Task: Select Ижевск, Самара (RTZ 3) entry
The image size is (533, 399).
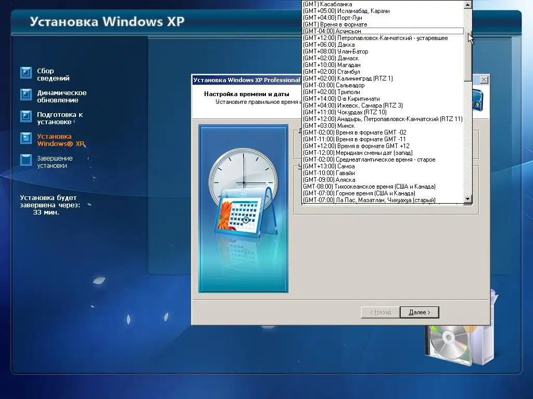Action: pyautogui.click(x=383, y=105)
